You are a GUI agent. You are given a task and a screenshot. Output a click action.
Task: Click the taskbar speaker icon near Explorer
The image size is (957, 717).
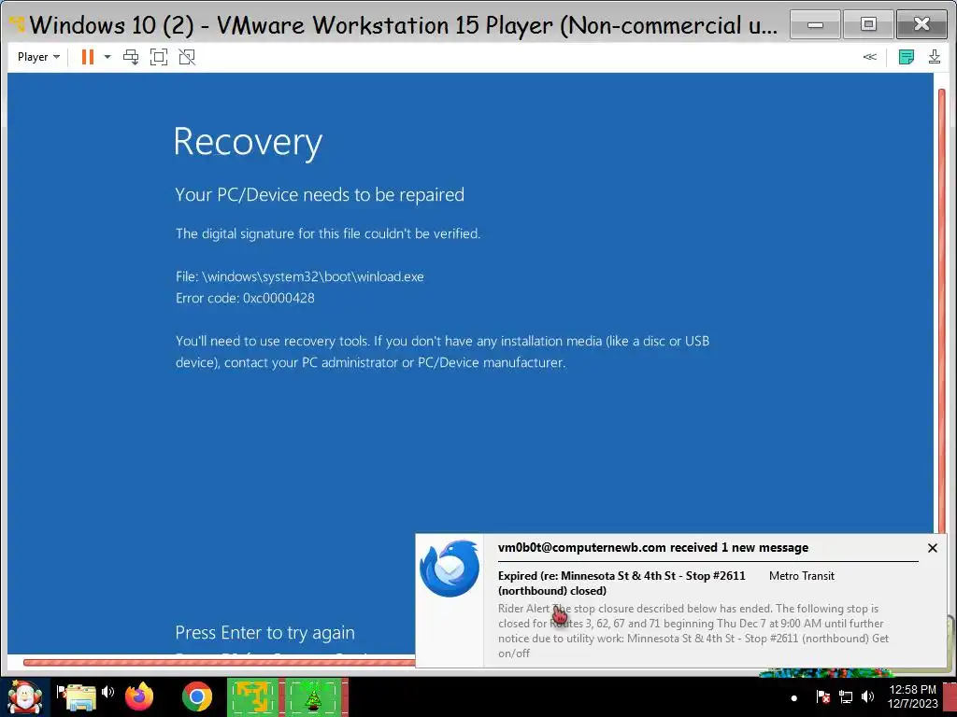point(108,692)
